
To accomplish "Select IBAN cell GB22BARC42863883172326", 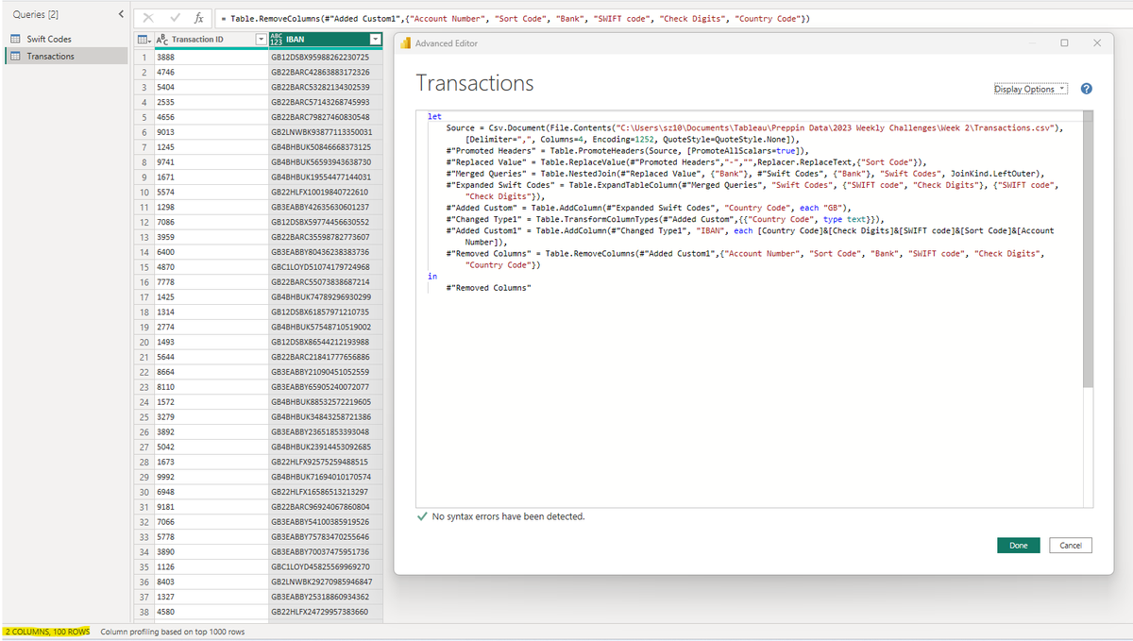I will pos(325,72).
